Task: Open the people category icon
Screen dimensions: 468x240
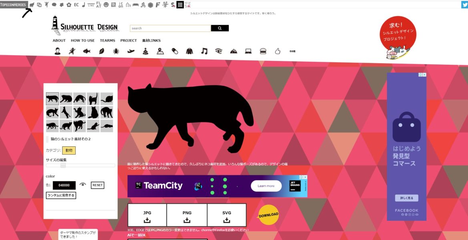Action: [x=58, y=51]
